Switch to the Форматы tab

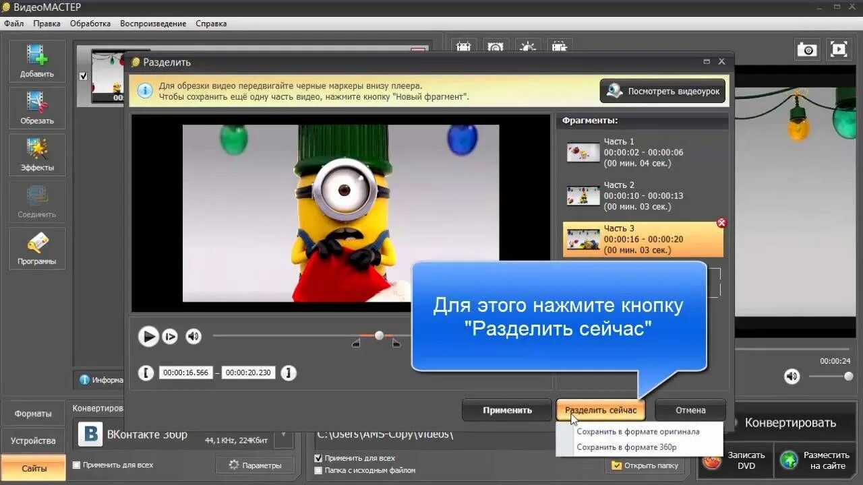33,414
